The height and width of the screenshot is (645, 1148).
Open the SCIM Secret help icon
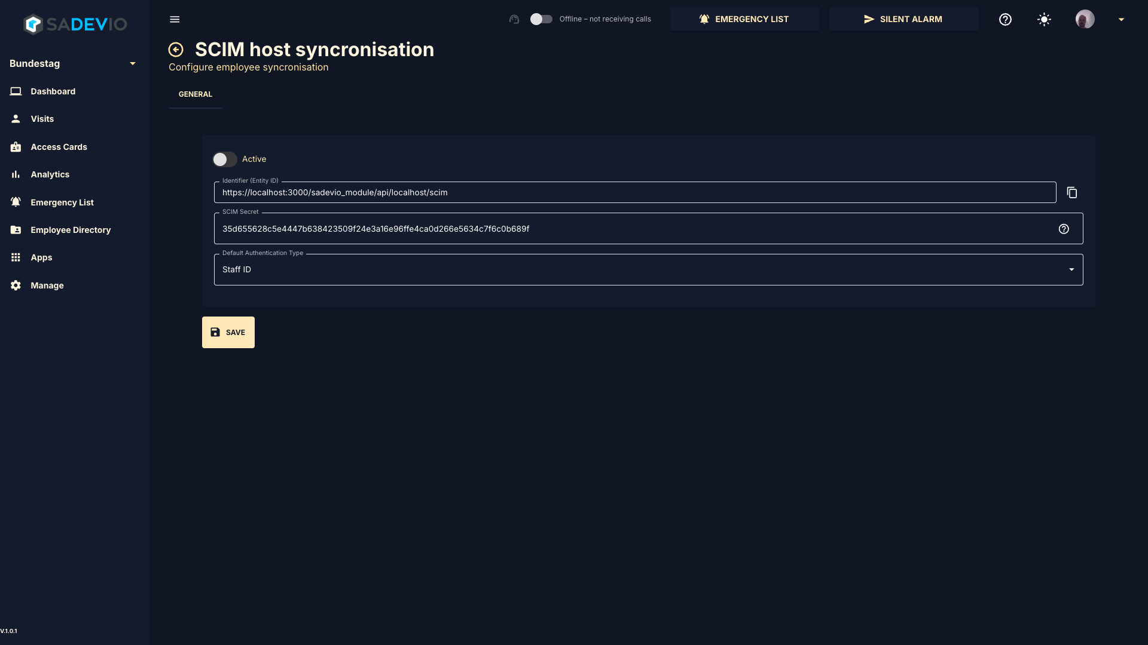click(x=1064, y=229)
